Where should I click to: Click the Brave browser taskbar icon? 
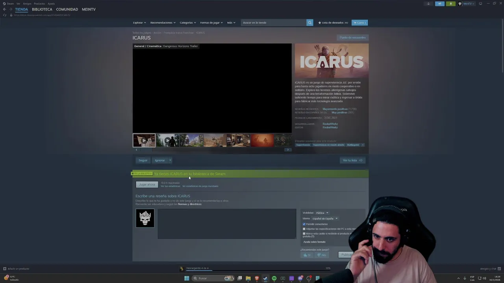[x=257, y=278]
